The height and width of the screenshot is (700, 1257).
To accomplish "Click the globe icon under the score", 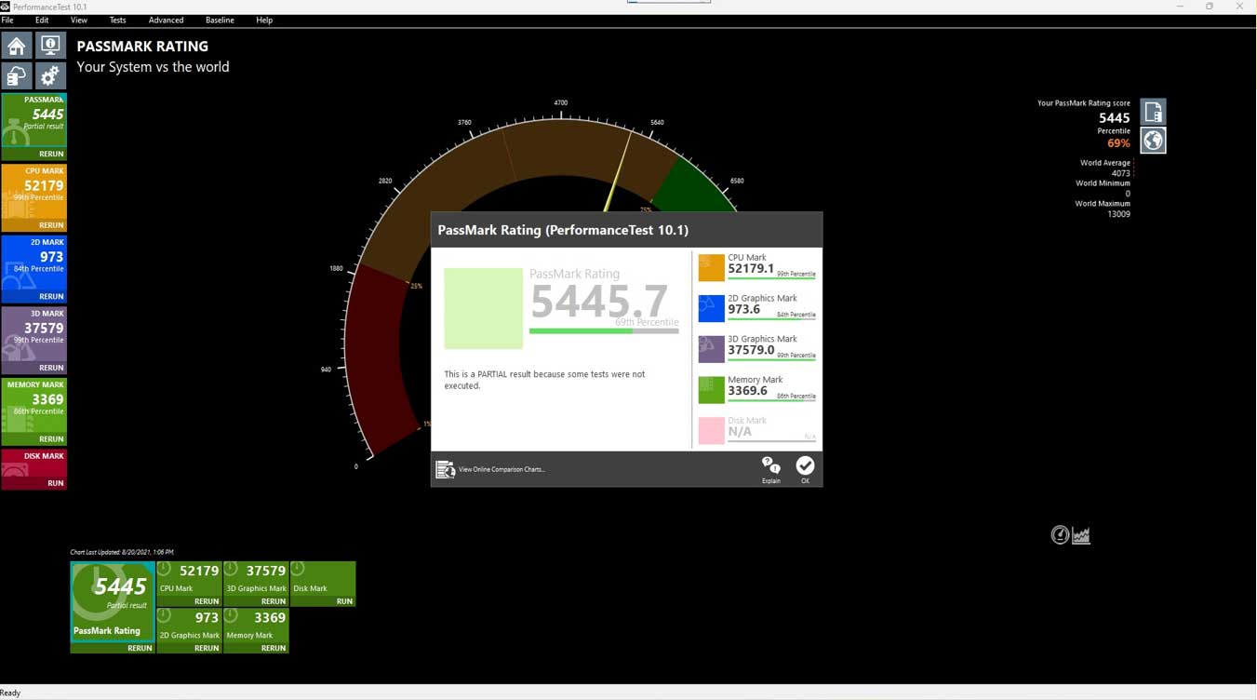I will point(1153,141).
